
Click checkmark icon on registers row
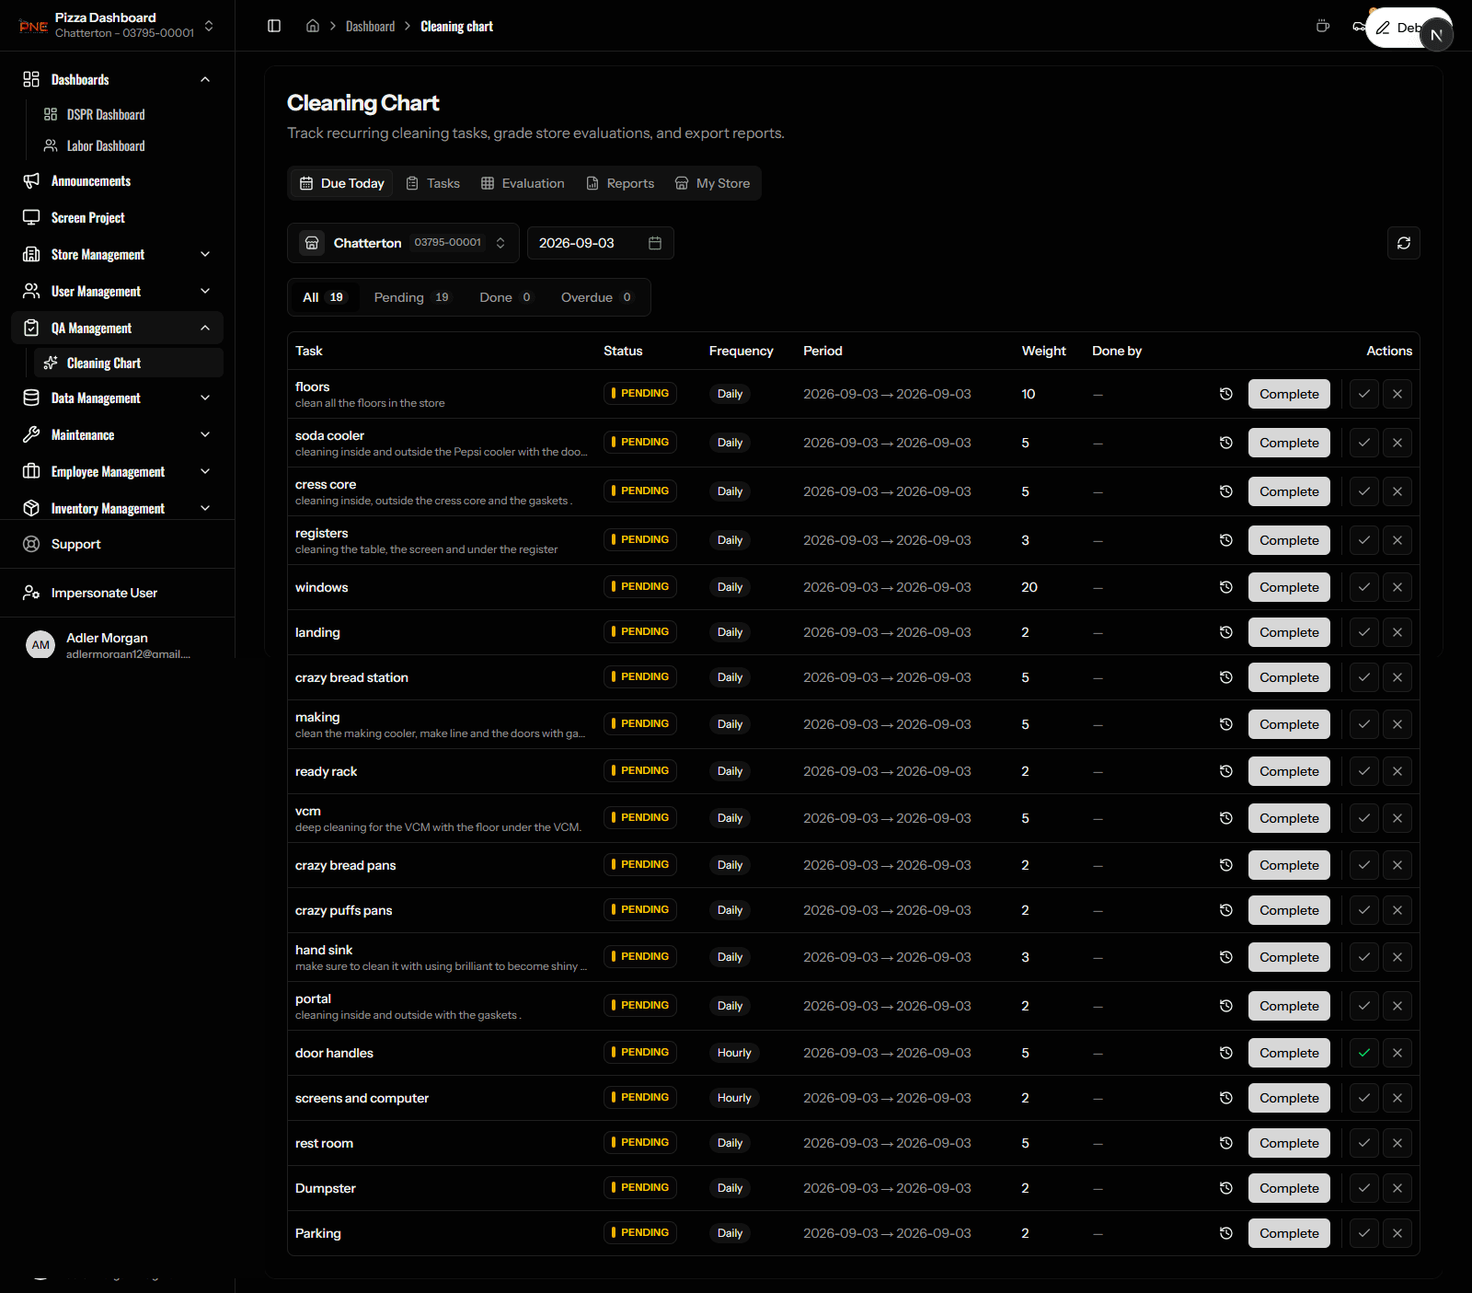pyautogui.click(x=1364, y=540)
